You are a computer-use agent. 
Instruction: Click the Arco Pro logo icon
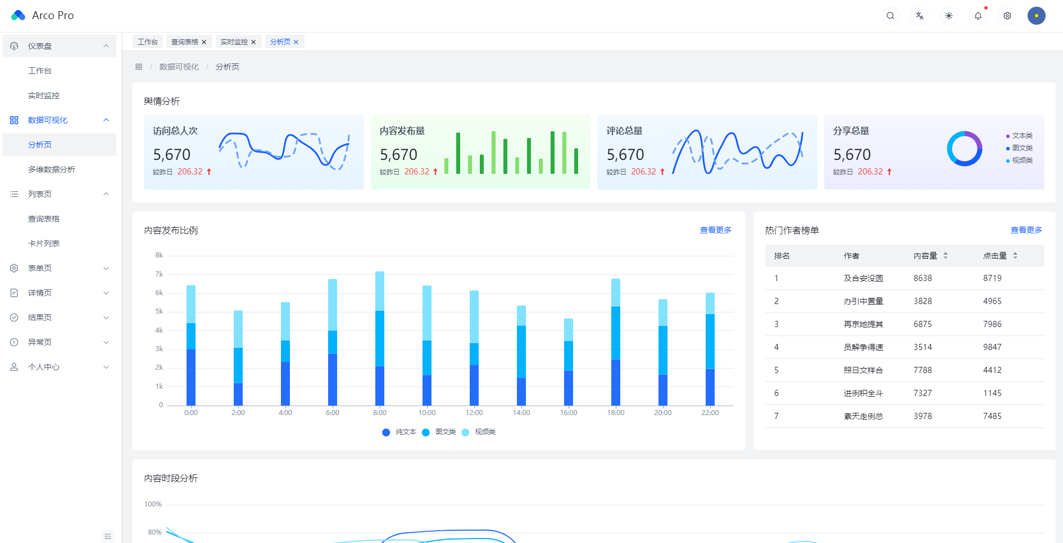click(18, 15)
